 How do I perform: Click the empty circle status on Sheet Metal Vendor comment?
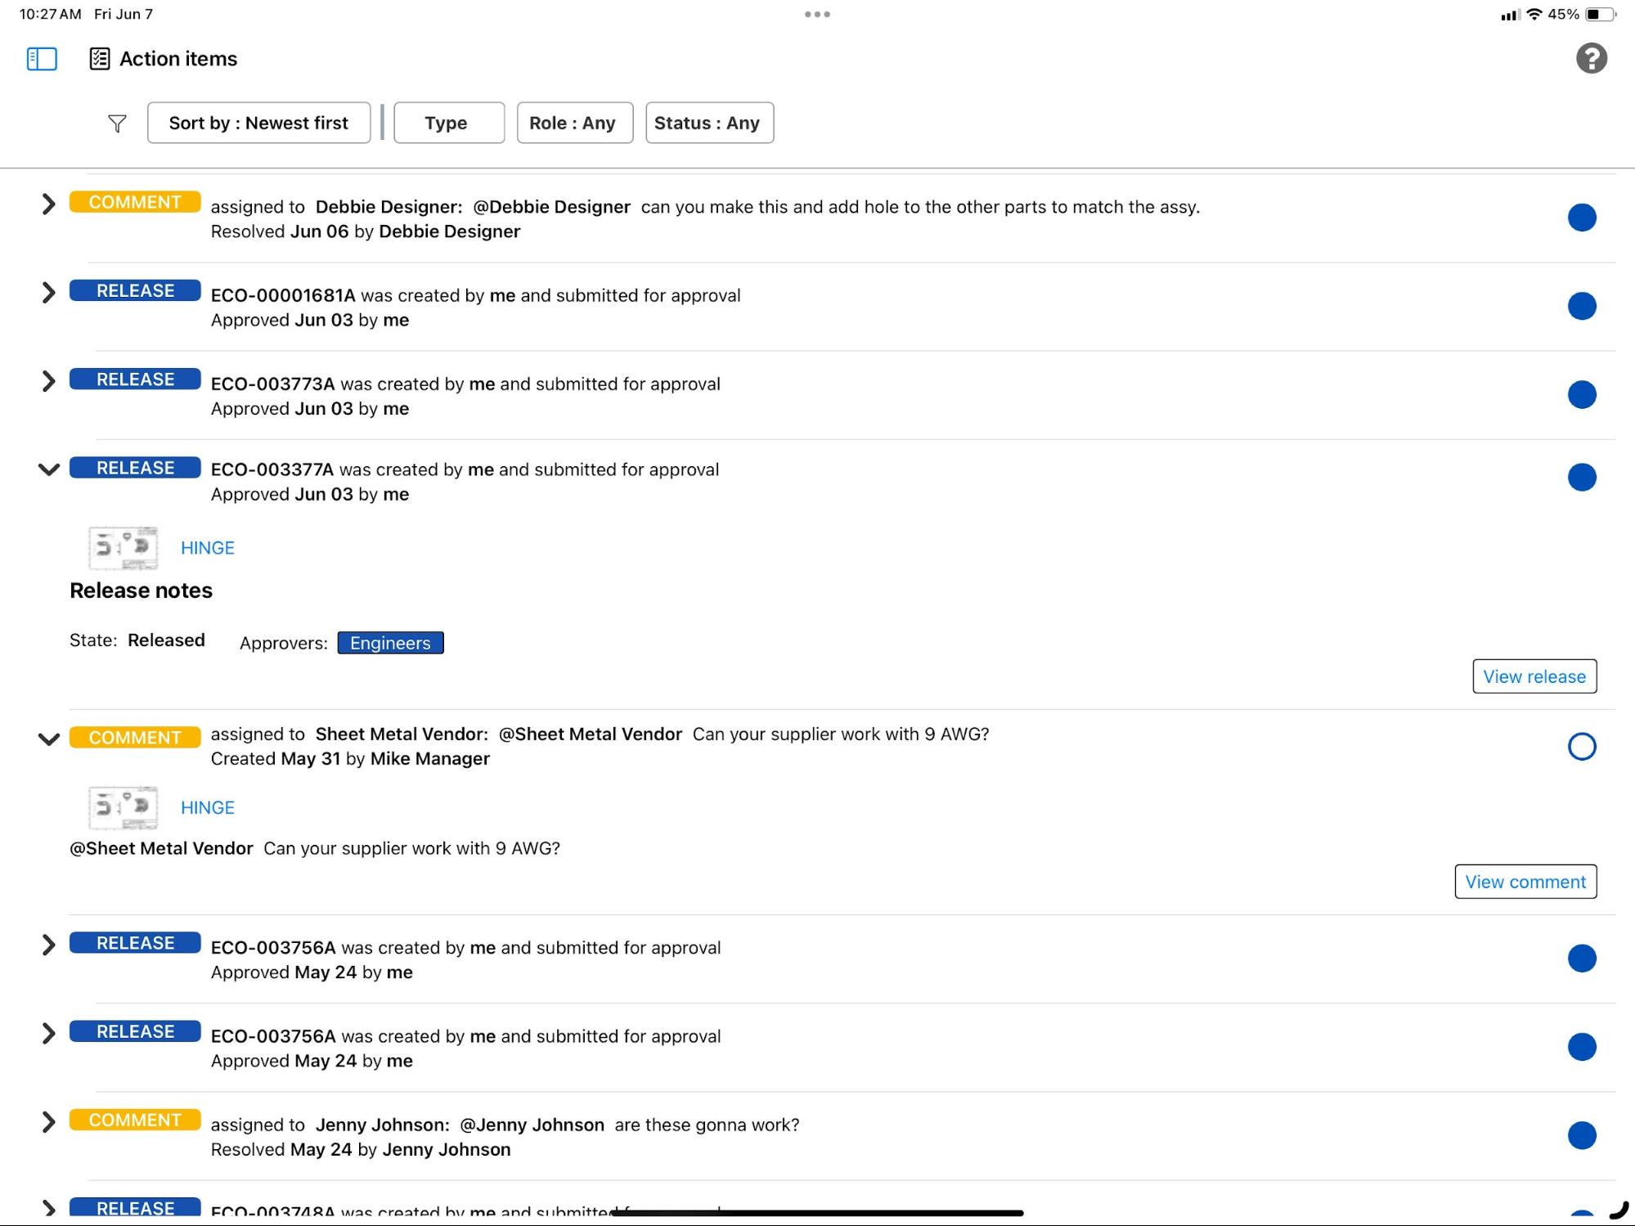pyautogui.click(x=1579, y=746)
